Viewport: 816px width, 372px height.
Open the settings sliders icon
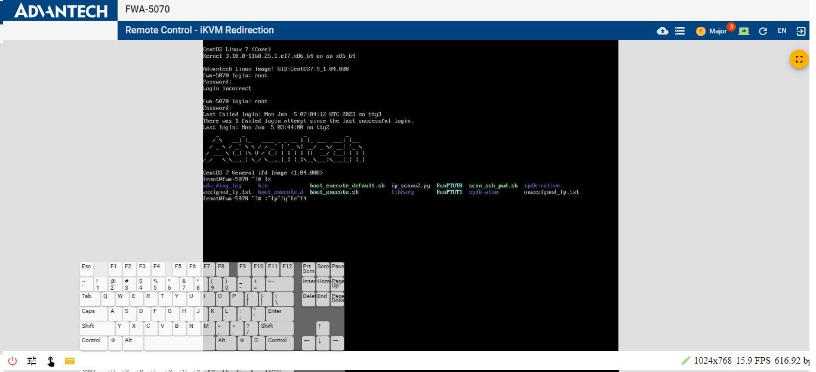(x=32, y=361)
